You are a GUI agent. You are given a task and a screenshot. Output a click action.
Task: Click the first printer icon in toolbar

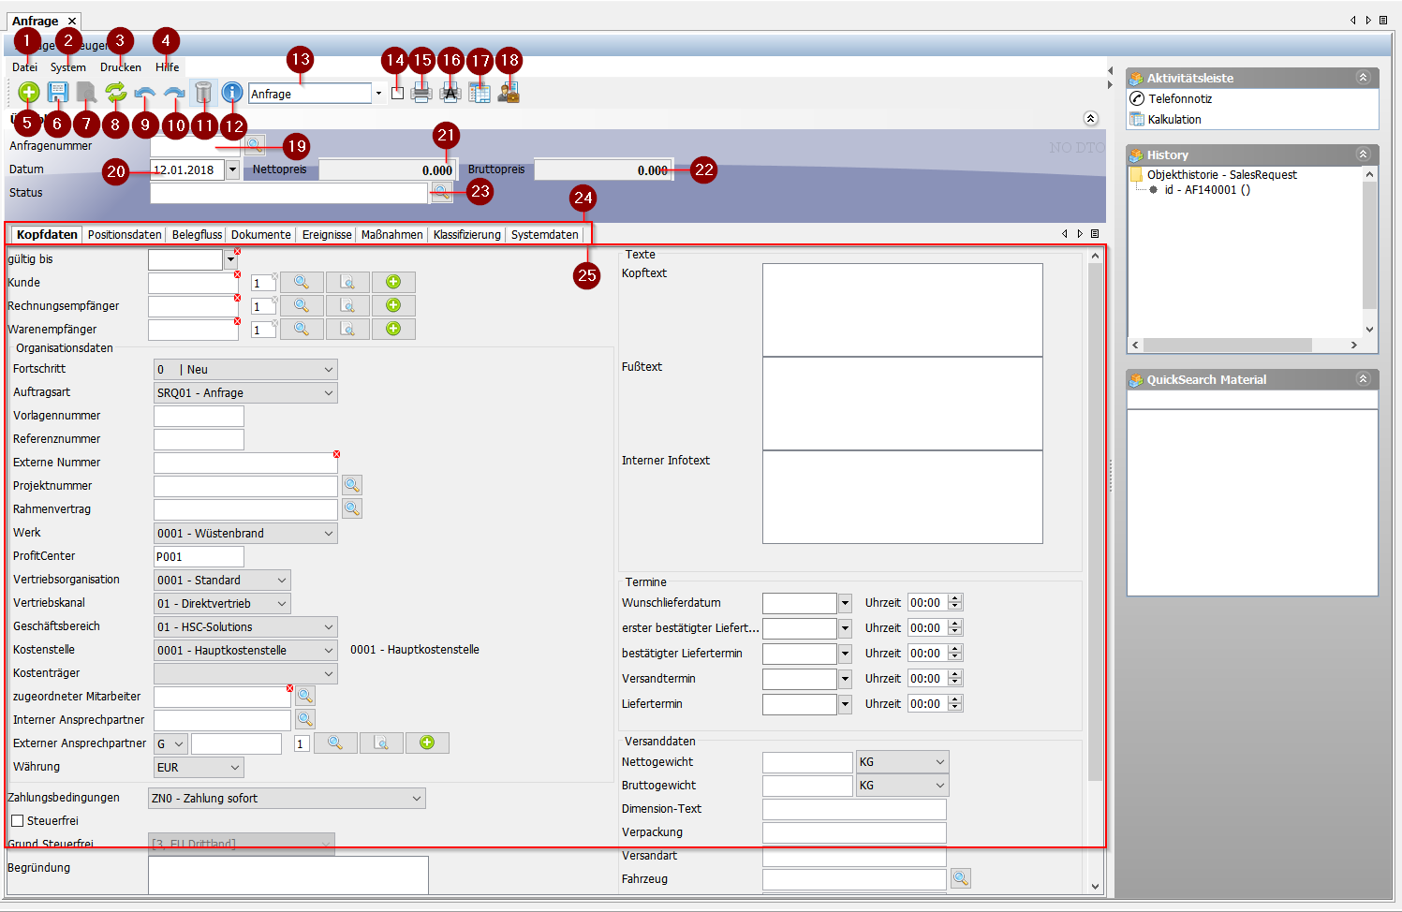coord(421,93)
